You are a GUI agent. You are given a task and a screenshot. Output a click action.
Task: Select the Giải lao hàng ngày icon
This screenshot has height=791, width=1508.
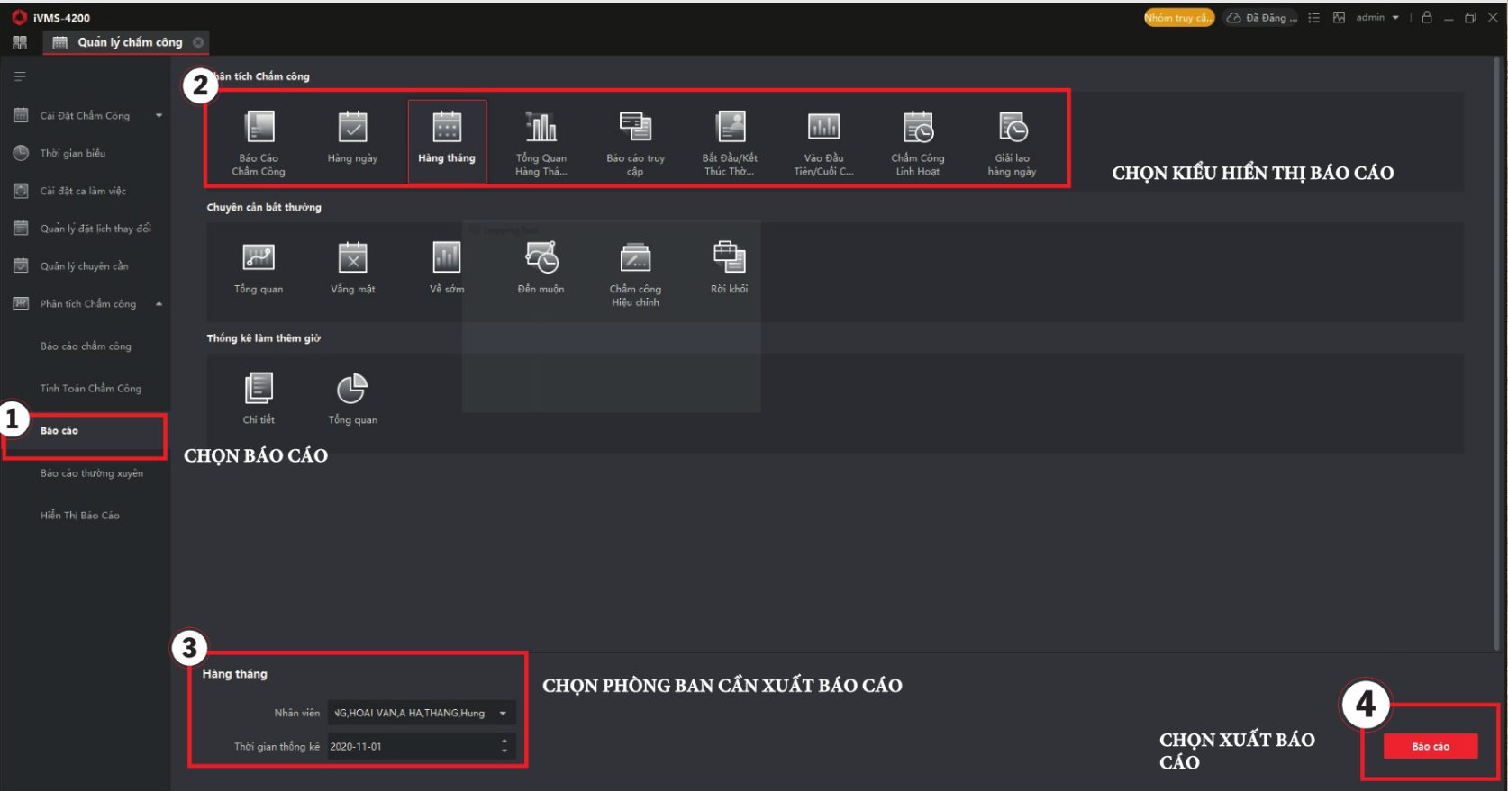click(1012, 128)
